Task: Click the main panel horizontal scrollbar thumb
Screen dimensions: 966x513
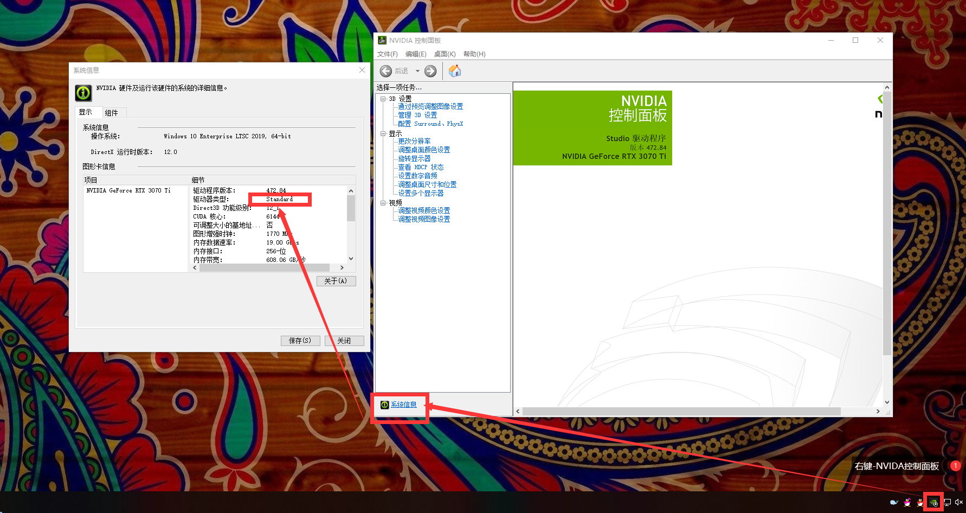Action: (681, 412)
